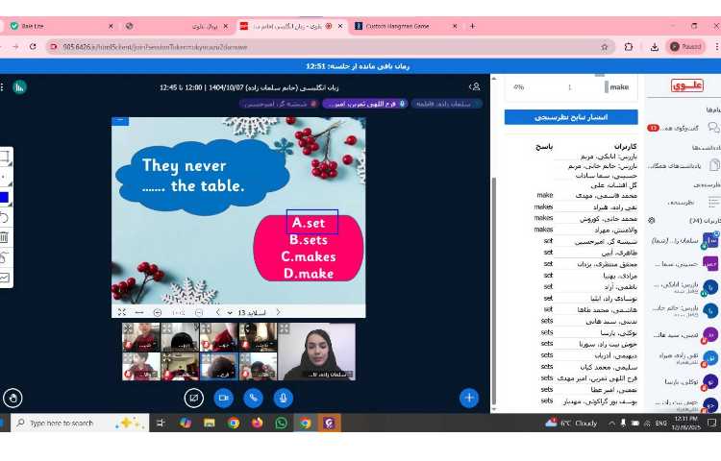The width and height of the screenshot is (721, 461).
Task: Toggle the webcam sharing button
Action: (x=224, y=397)
